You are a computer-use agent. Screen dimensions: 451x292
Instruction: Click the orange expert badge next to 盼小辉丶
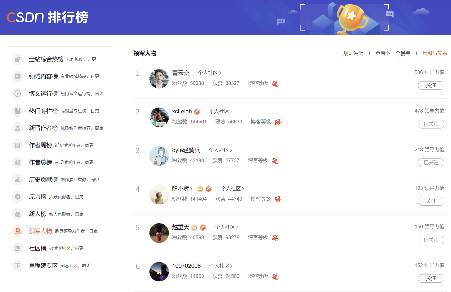click(209, 189)
